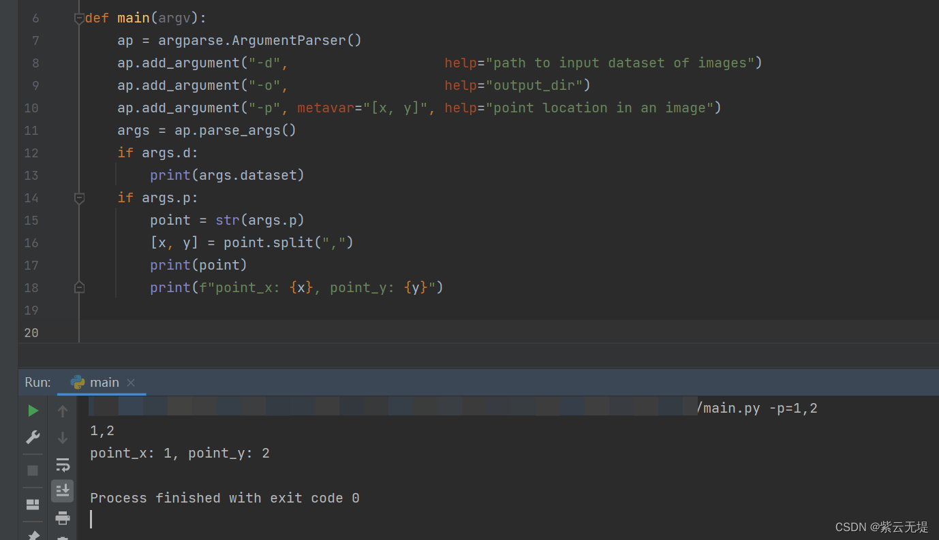
Task: Open the Restore Layout icon in Run panel
Action: 33,505
